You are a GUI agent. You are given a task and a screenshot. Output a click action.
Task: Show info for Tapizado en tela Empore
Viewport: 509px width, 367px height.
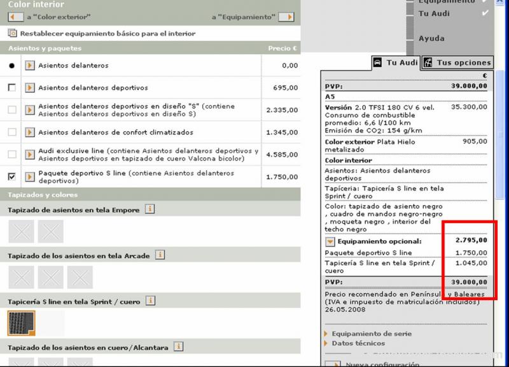150,209
